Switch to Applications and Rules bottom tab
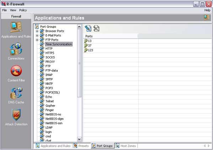The width and height of the screenshot is (213, 150). [x=53, y=146]
